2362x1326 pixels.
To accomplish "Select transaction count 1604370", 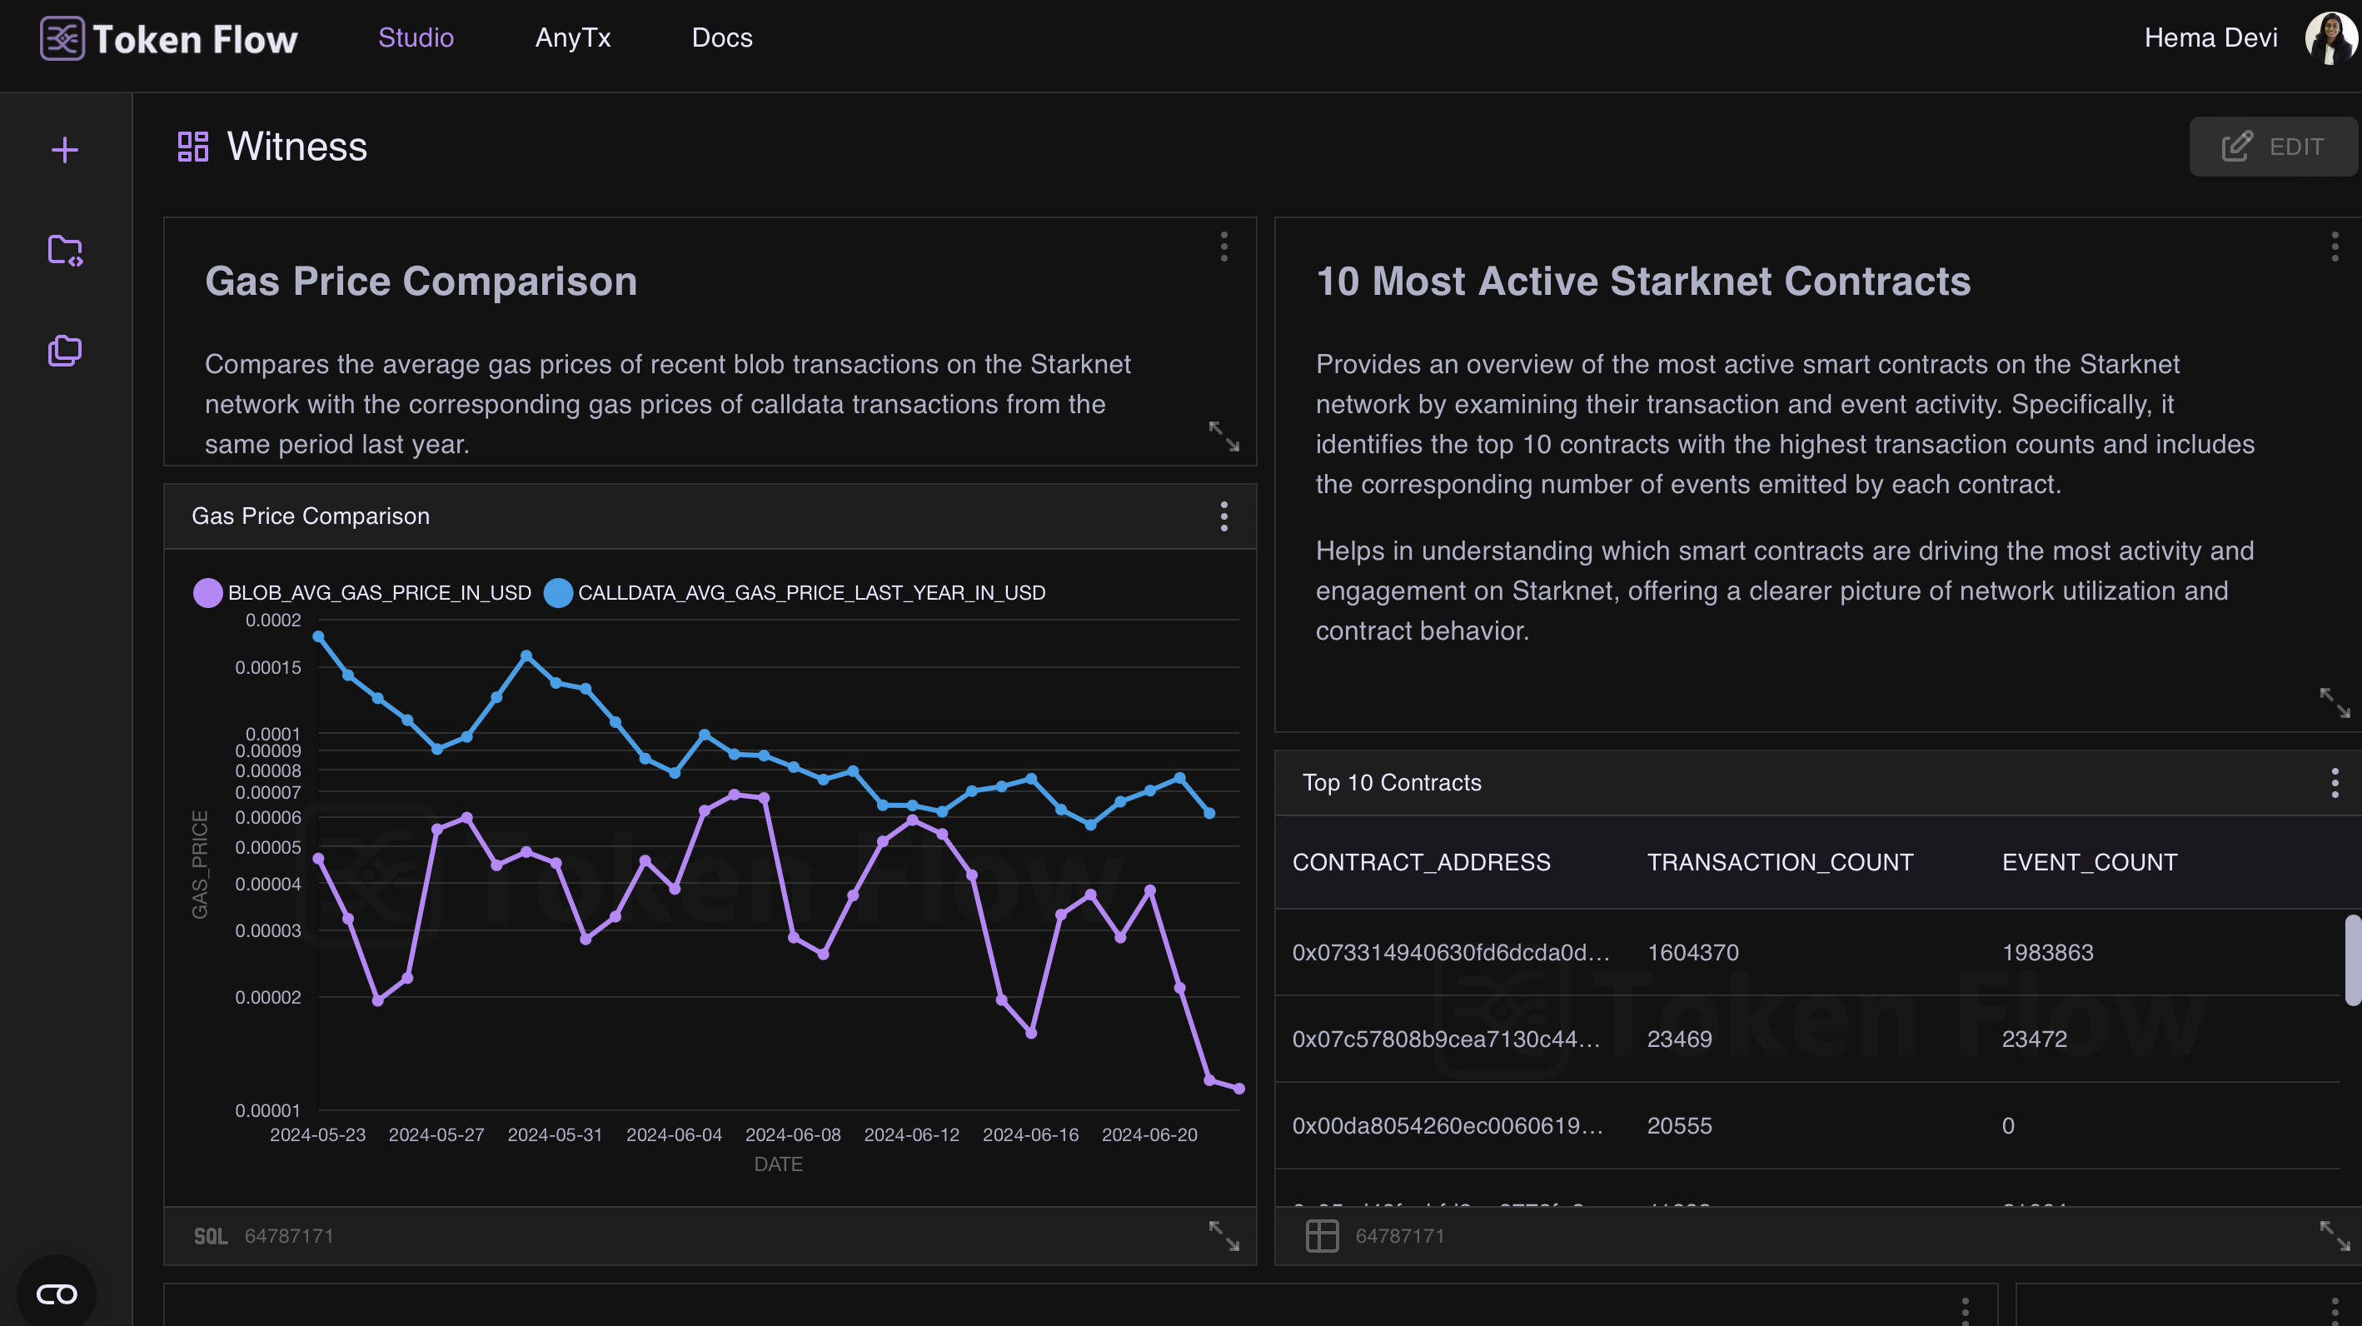I will [x=1692, y=952].
